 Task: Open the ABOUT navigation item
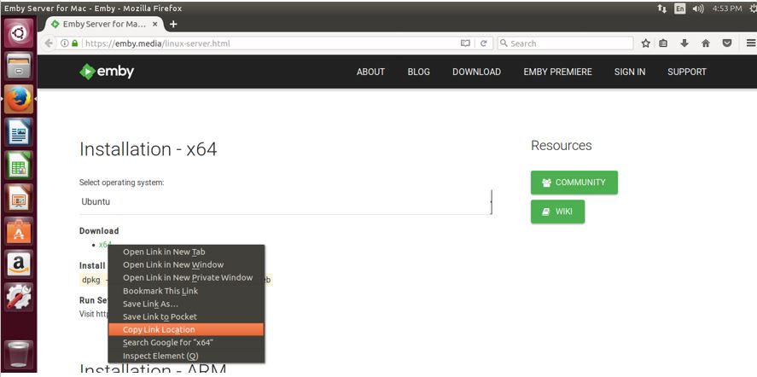370,72
